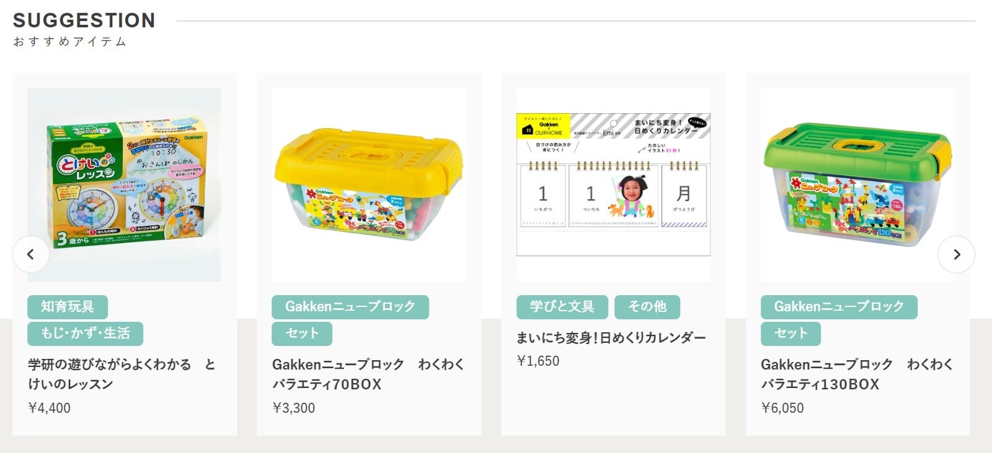Select the 学びと文具 category tag

pos(562,307)
